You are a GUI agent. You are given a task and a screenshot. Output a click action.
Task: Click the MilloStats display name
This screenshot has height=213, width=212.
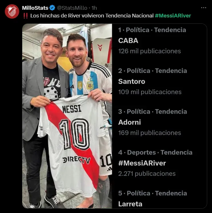pos(35,8)
